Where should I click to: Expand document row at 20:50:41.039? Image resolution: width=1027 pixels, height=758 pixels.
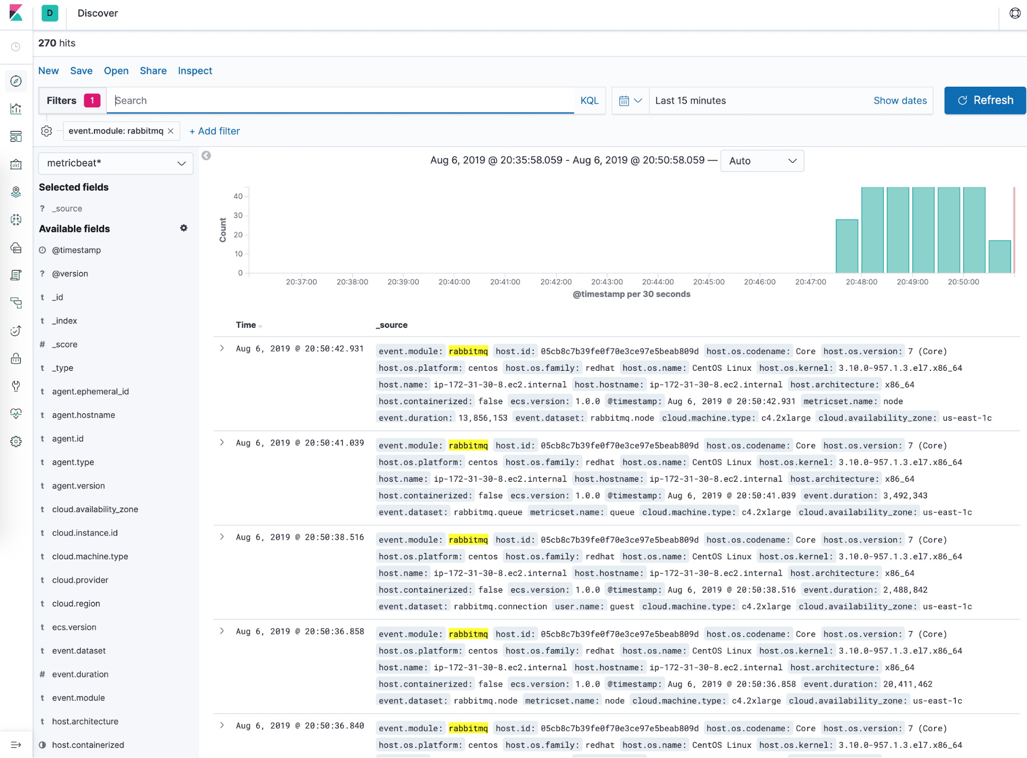pos(222,443)
